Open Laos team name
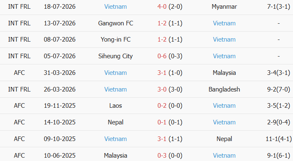The image size is (293, 161). (116, 106)
